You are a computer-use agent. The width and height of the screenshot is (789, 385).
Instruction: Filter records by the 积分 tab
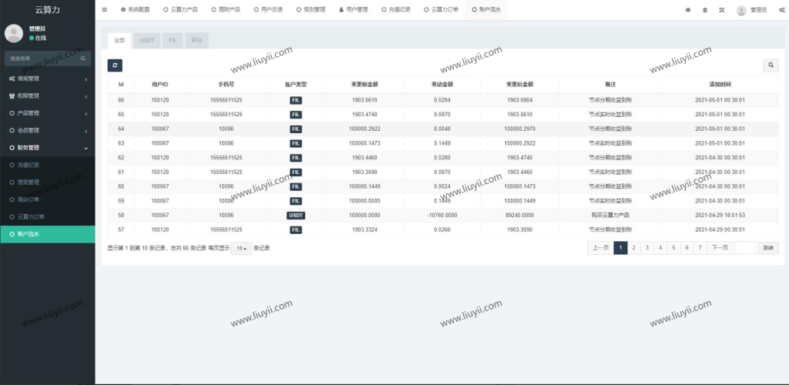click(x=196, y=41)
